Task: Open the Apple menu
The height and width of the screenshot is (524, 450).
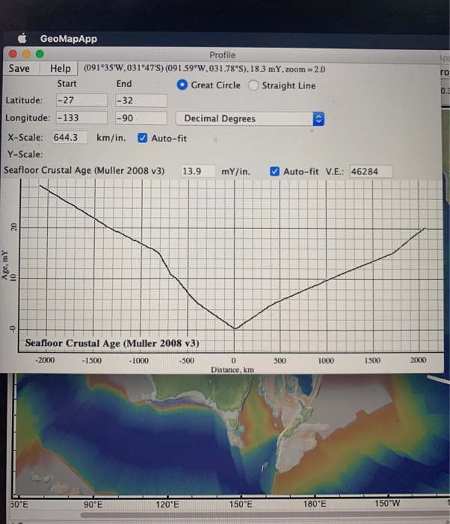Action: pos(22,38)
